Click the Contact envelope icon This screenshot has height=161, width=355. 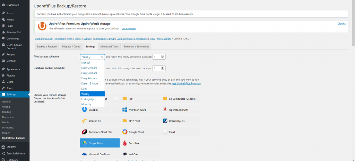tap(3, 61)
